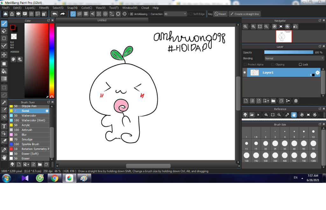This screenshot has width=326, height=210.
Task: Open the add layer dropdown arrow
Action: coord(268,101)
